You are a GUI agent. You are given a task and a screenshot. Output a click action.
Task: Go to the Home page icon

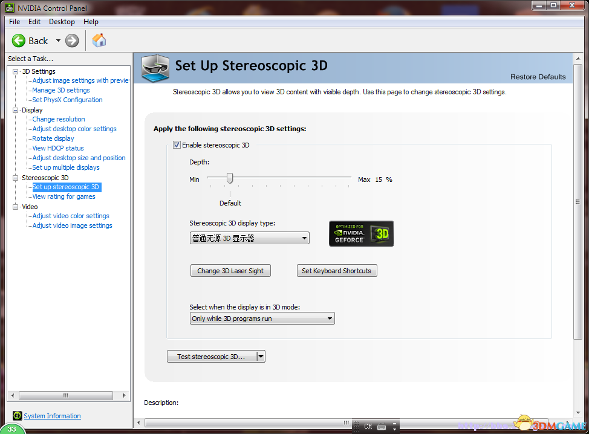coord(99,40)
